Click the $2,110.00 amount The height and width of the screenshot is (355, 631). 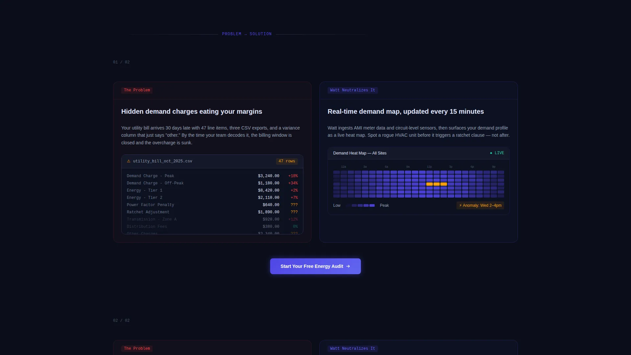coord(269,198)
